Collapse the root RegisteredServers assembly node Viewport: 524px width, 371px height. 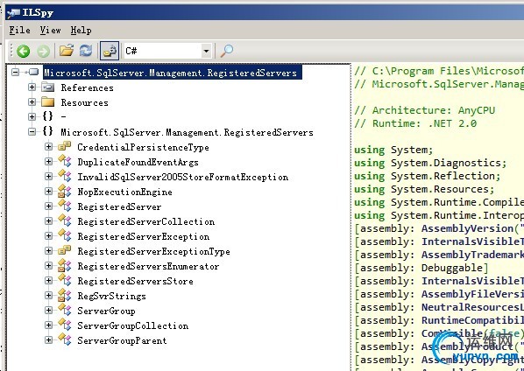(x=16, y=72)
